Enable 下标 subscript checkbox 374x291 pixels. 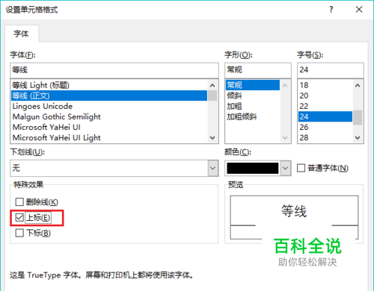[19, 233]
